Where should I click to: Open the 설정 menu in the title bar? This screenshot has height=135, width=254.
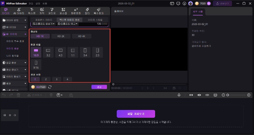tap(38, 3)
